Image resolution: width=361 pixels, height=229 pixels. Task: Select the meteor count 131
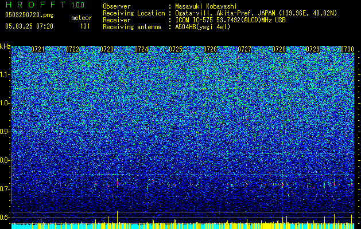pyautogui.click(x=85, y=26)
